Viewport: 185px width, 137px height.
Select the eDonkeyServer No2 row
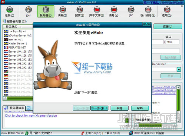click(18, 36)
